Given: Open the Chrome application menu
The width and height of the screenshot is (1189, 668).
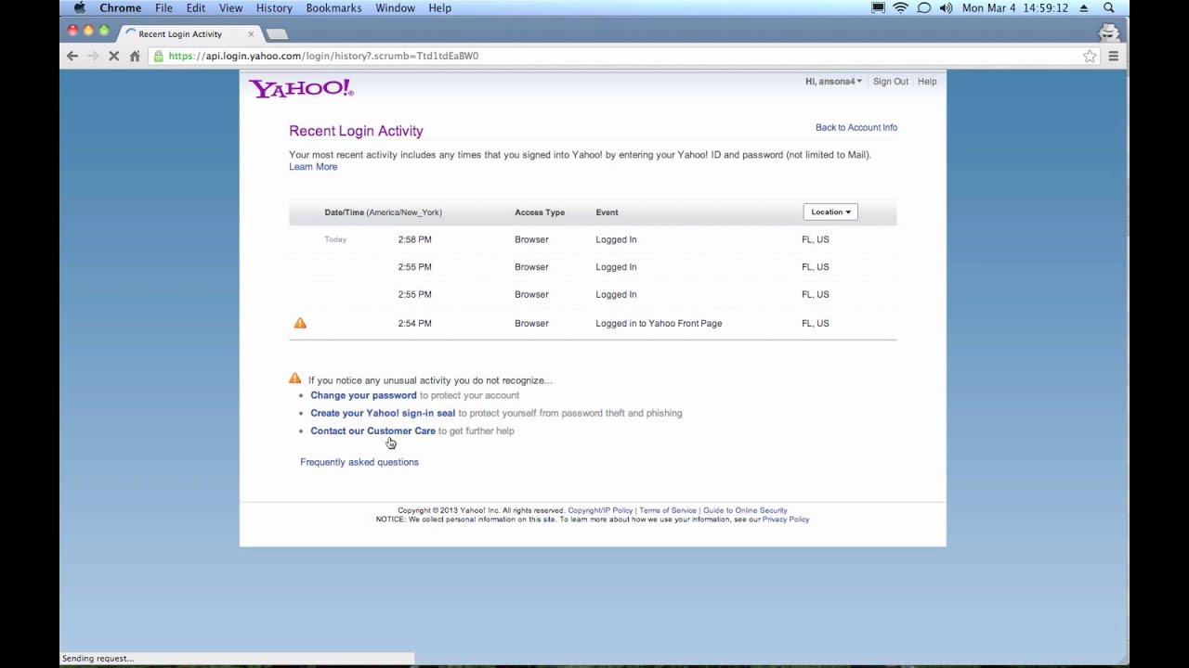Looking at the screenshot, I should (121, 8).
